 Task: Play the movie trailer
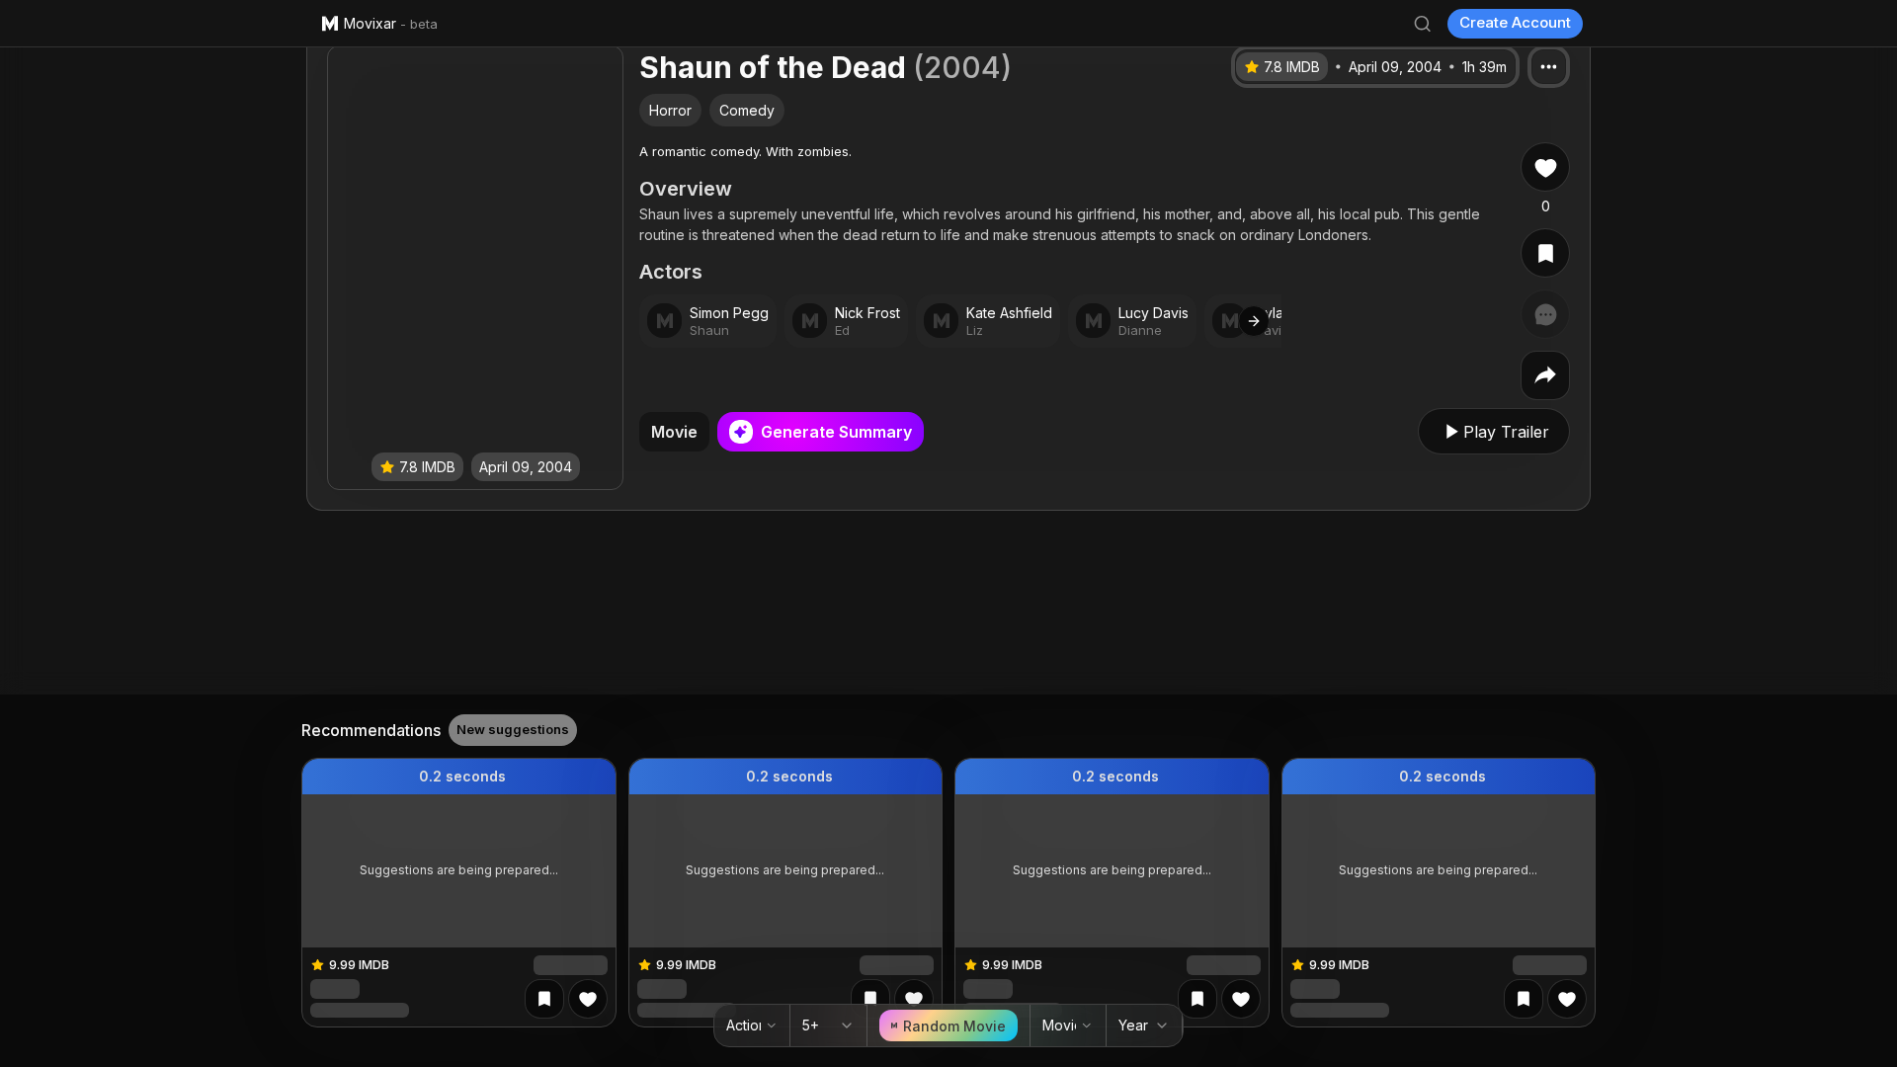tap(1493, 432)
